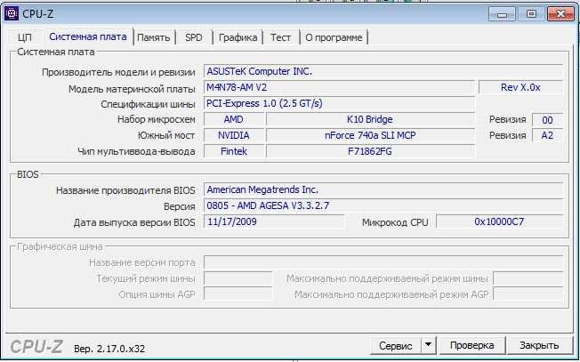Click the AMD chipset vendor field
This screenshot has height=362, width=580.
tap(234, 119)
